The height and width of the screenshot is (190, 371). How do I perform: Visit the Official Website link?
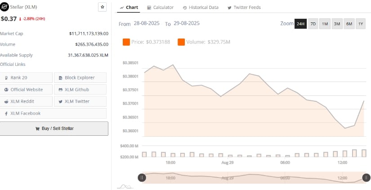26,90
